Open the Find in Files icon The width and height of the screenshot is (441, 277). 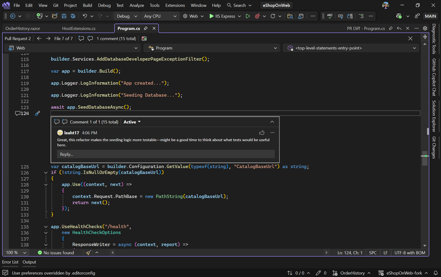[x=290, y=16]
